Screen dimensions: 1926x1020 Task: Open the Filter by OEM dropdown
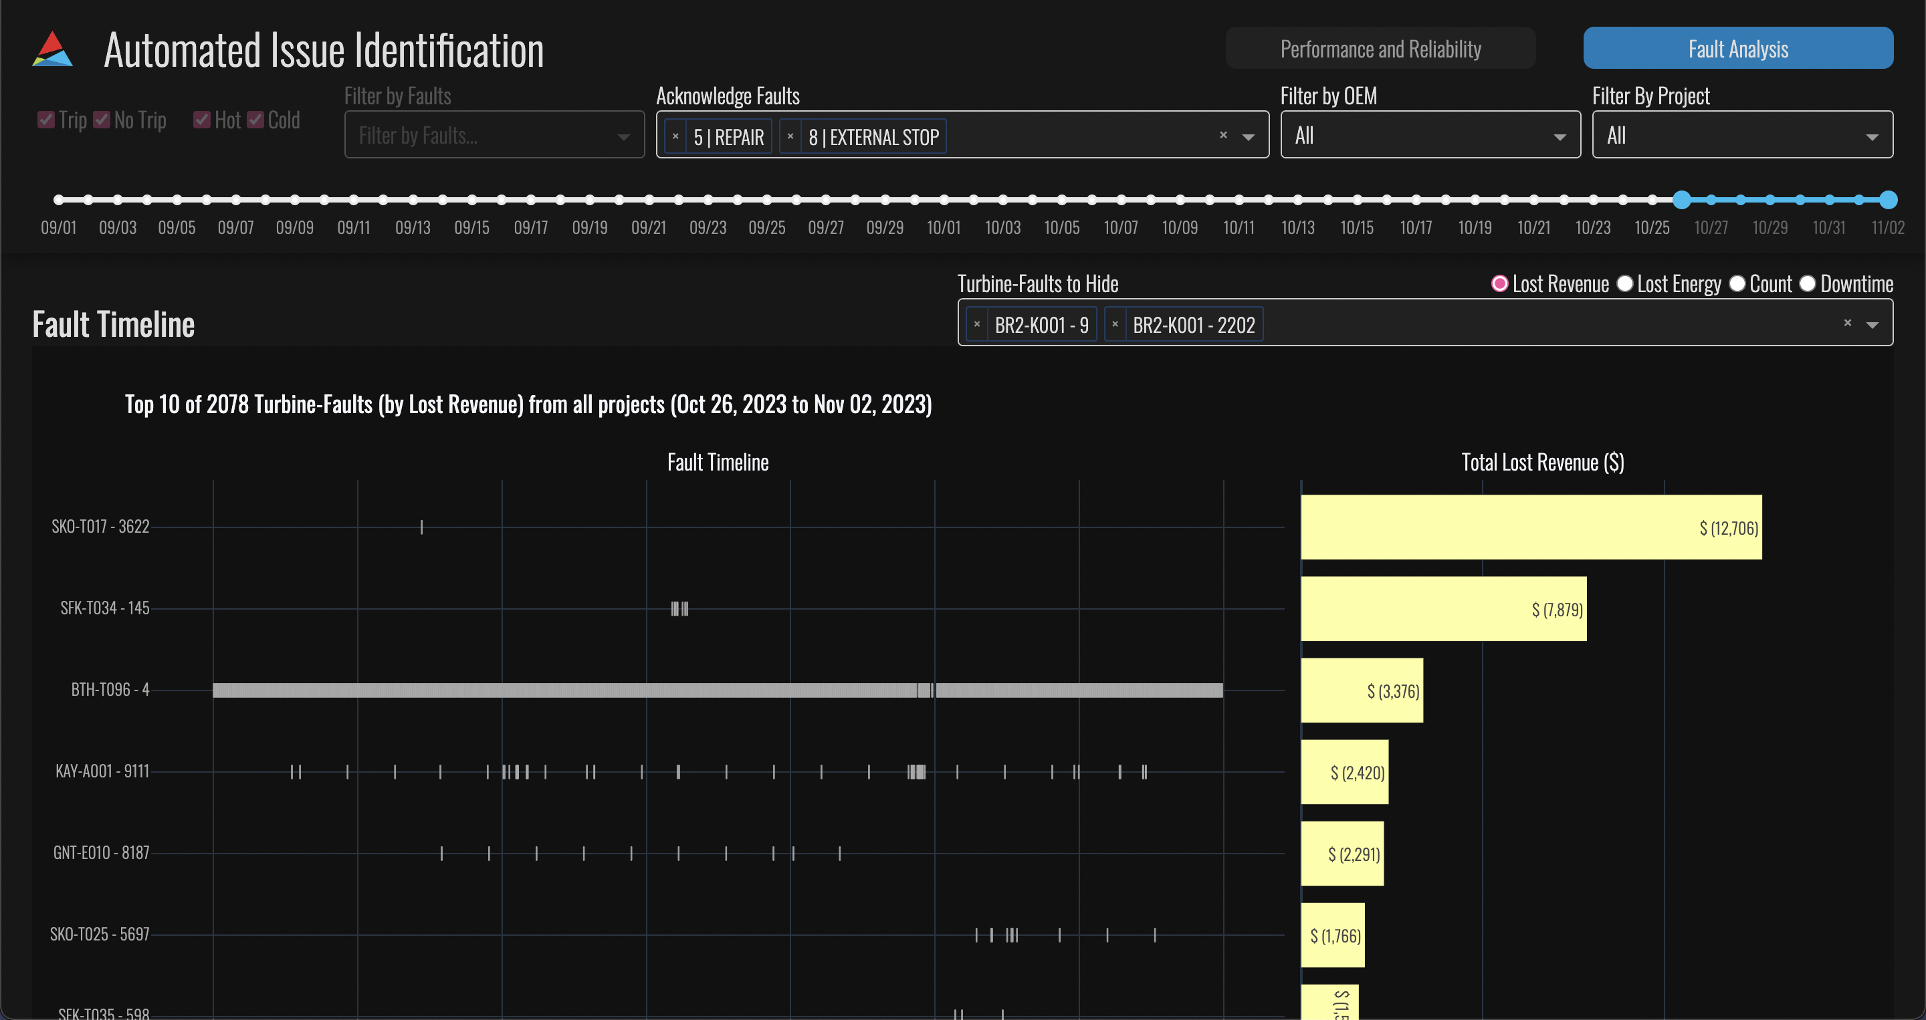click(x=1430, y=135)
